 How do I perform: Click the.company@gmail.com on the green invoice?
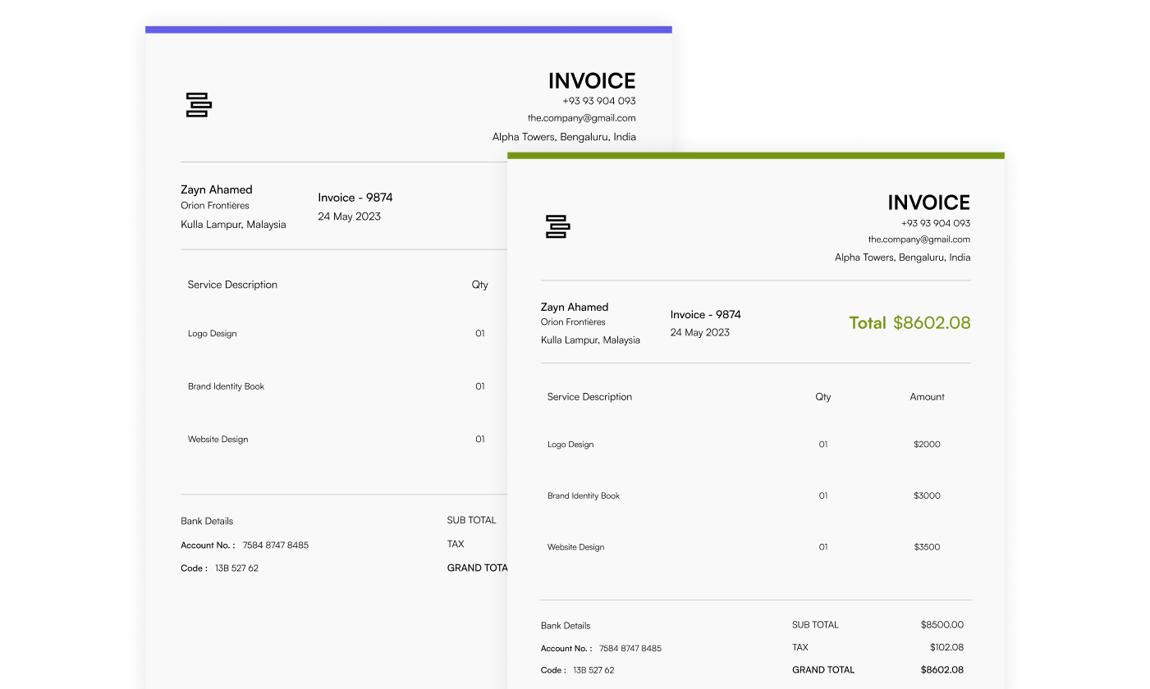tap(919, 240)
